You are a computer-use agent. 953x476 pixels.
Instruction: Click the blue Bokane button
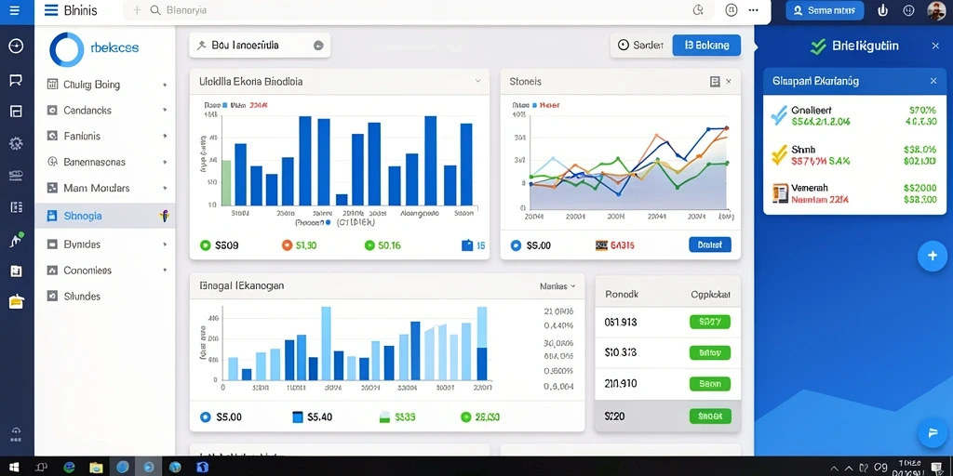[x=707, y=45]
